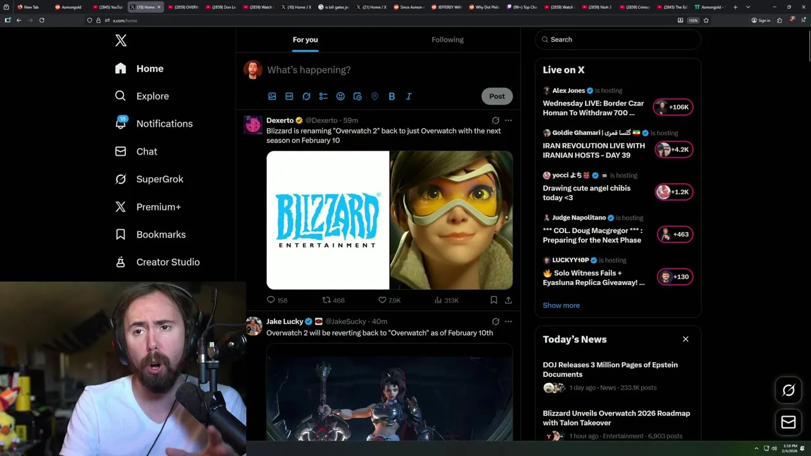Add a poll to the post
811x456 pixels.
pos(323,96)
